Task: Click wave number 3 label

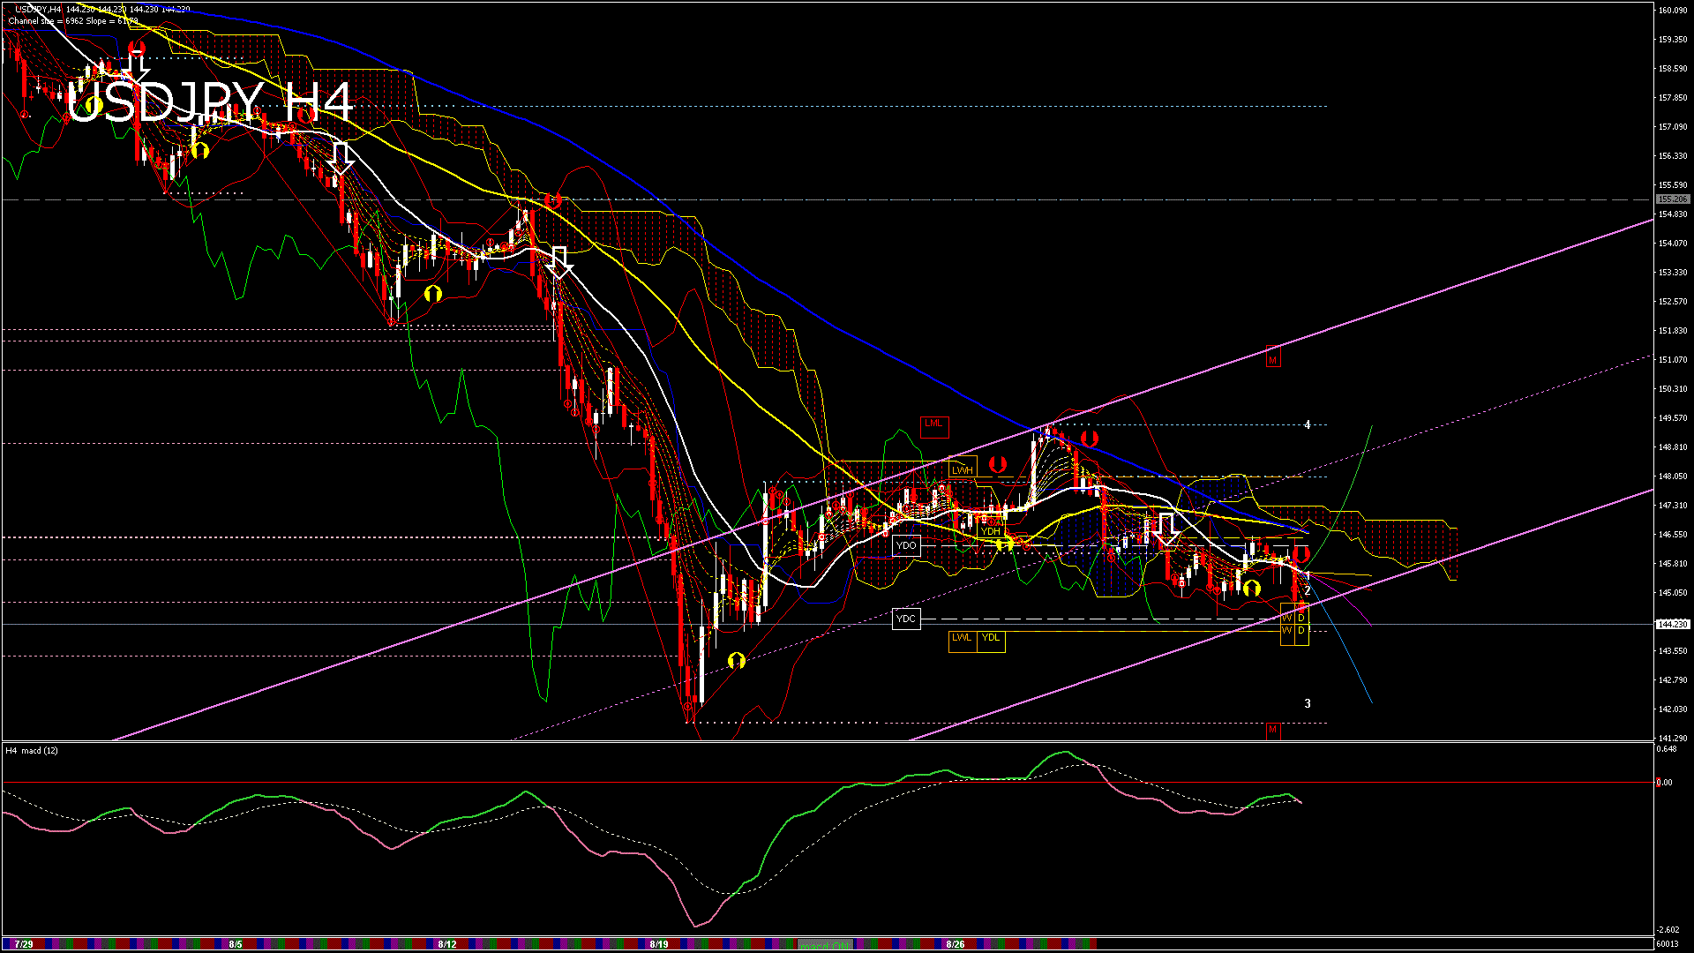Action: click(x=1308, y=704)
